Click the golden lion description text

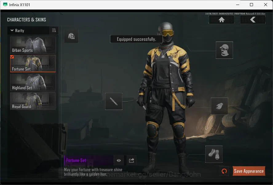coord(93,172)
